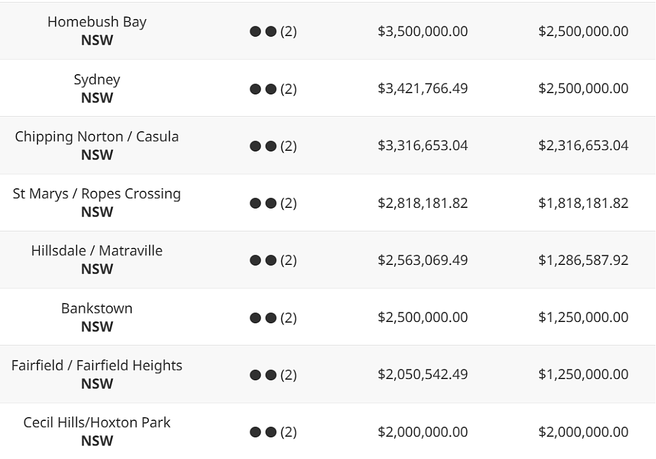The image size is (656, 459).
Task: Click St Marys / Ropes Crossing
Action: click(96, 194)
